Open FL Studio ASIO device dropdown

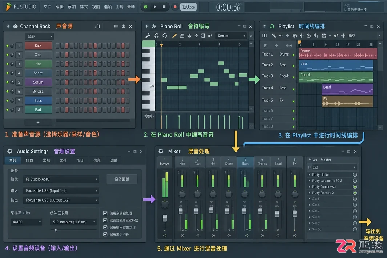pyautogui.click(x=61, y=179)
